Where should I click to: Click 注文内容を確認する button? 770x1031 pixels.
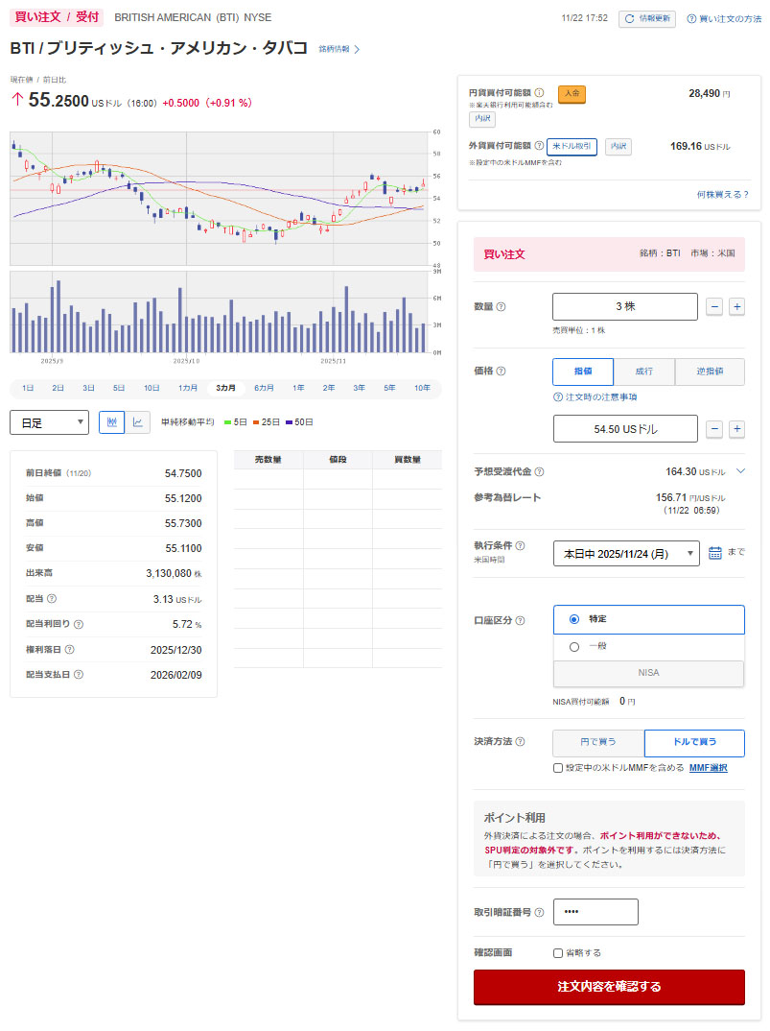coord(609,987)
